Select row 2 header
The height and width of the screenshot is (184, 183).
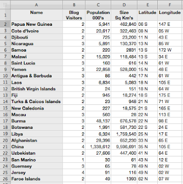(5, 24)
